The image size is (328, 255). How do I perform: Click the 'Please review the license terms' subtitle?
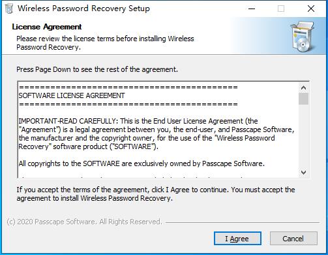105,43
